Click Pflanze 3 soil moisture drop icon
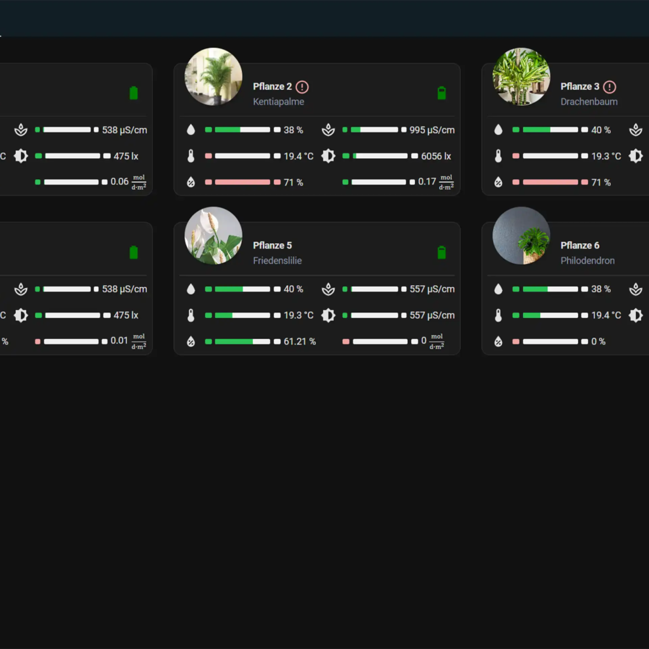The width and height of the screenshot is (649, 649). (498, 130)
